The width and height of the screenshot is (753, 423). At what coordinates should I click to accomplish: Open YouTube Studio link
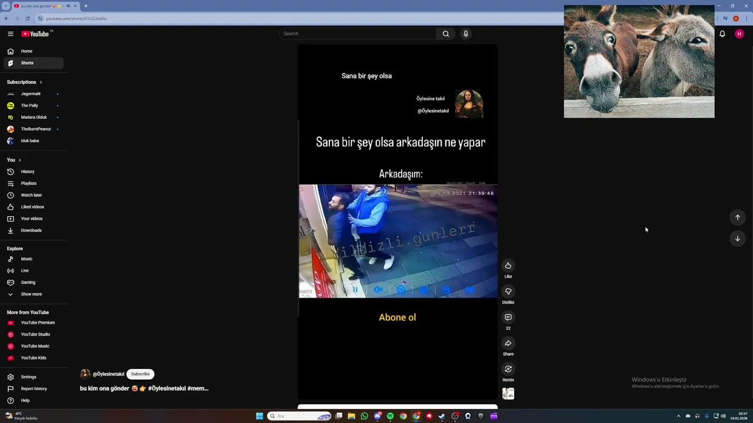click(33, 334)
